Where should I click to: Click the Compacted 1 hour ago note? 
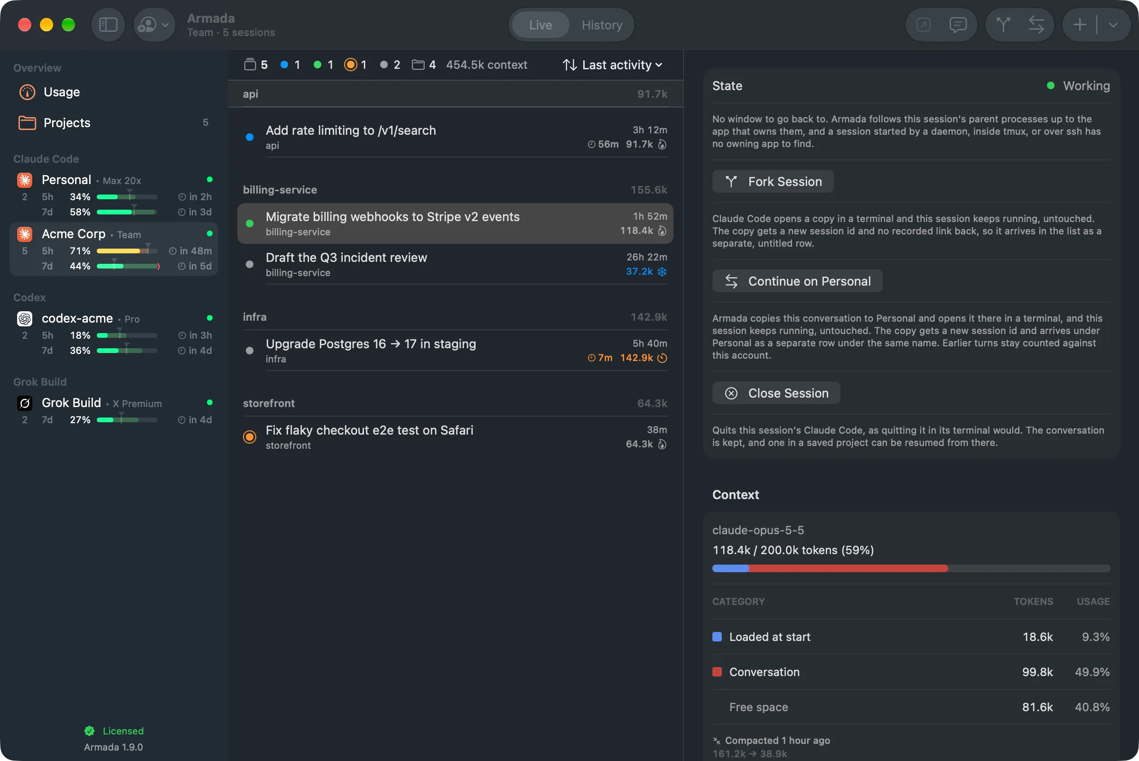(x=772, y=741)
